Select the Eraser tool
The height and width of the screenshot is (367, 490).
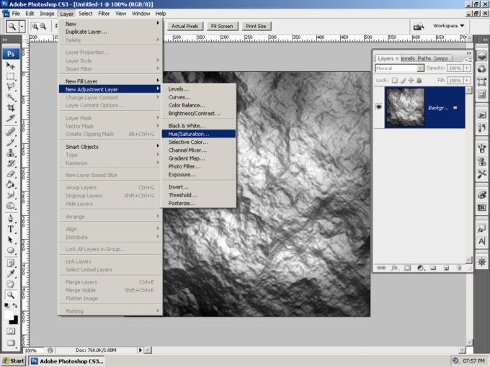point(11,174)
